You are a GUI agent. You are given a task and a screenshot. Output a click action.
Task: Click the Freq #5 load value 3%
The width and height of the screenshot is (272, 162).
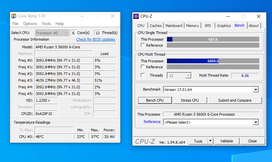tap(105, 94)
